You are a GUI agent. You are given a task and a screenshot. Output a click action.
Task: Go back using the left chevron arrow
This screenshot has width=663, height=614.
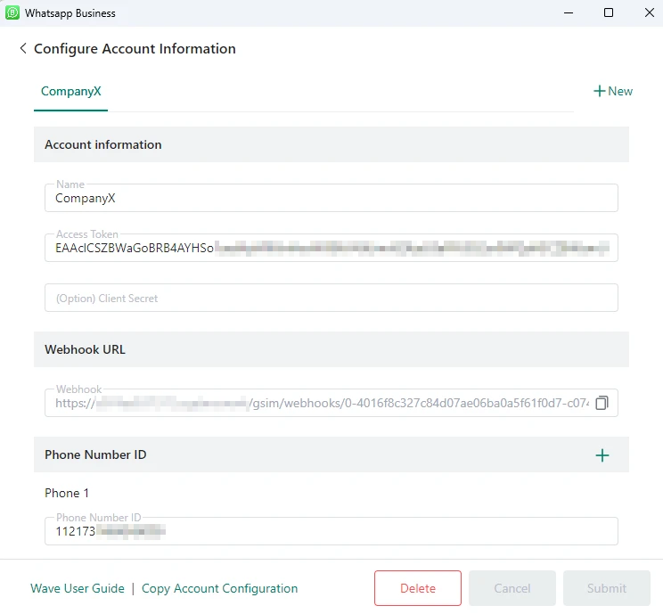(23, 48)
